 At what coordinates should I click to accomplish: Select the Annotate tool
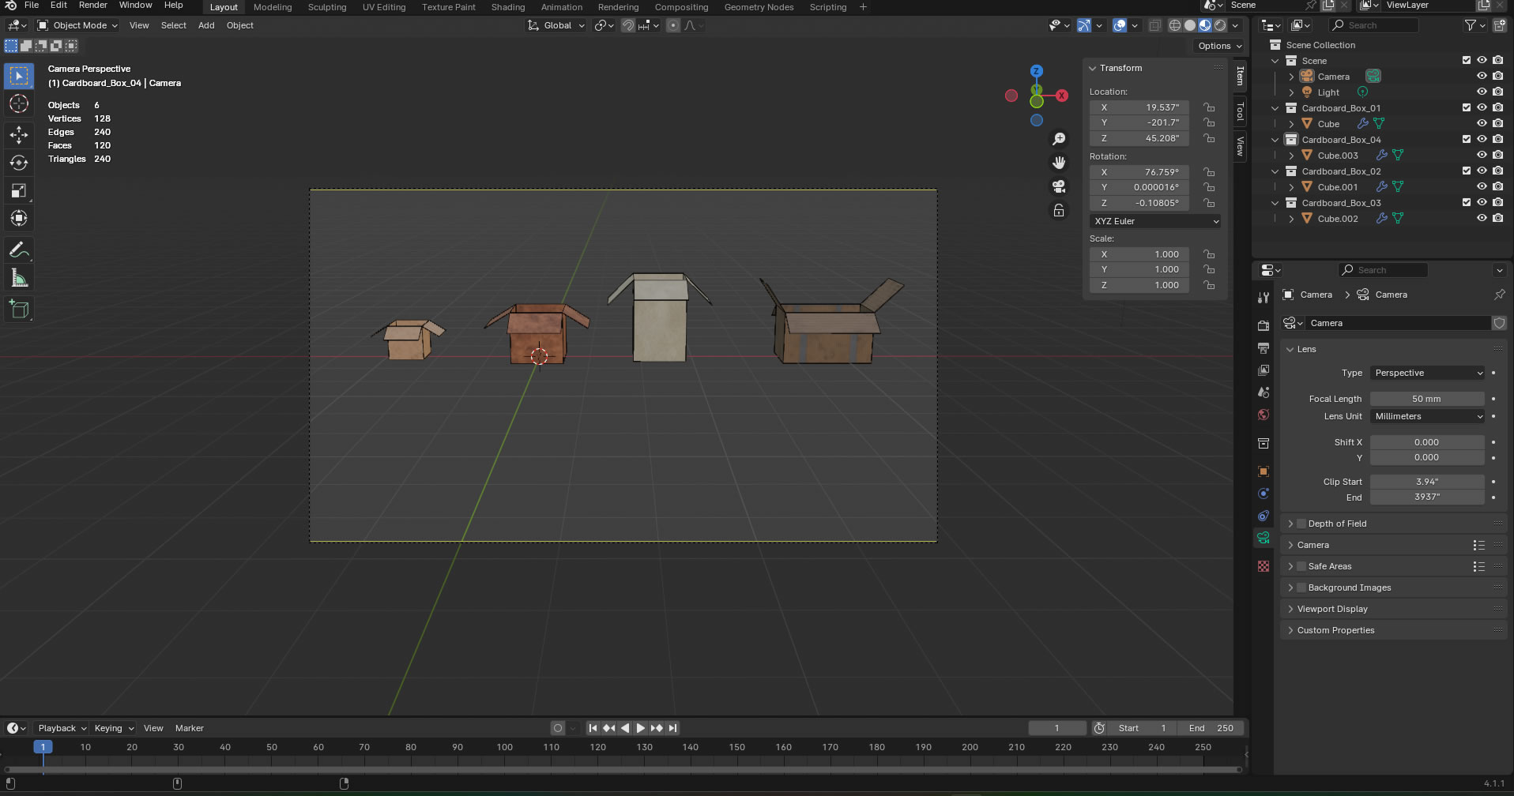(19, 250)
